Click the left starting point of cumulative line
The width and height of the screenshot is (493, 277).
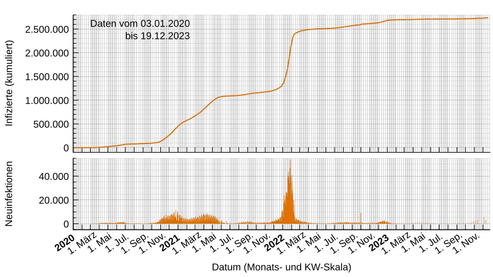(75, 148)
